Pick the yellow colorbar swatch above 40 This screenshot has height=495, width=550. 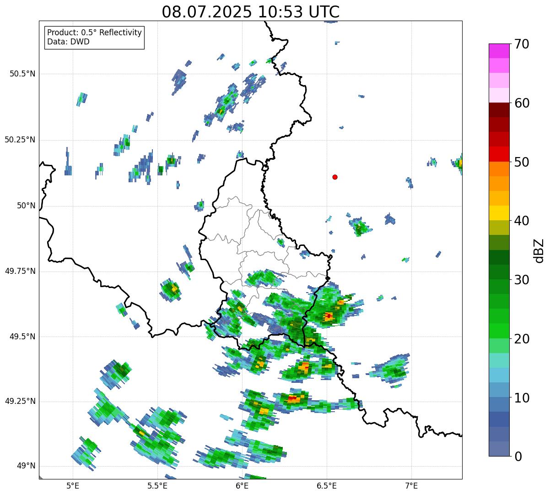click(x=499, y=213)
